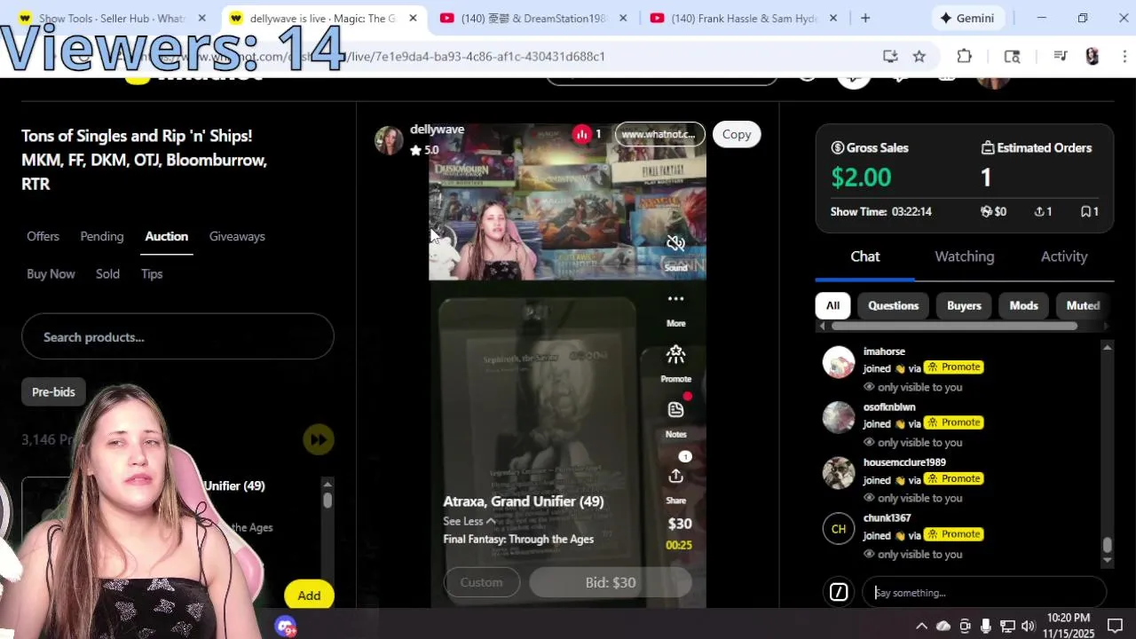View the live viewers count icon
Viewport: 1136px width, 639px height.
[x=581, y=134]
